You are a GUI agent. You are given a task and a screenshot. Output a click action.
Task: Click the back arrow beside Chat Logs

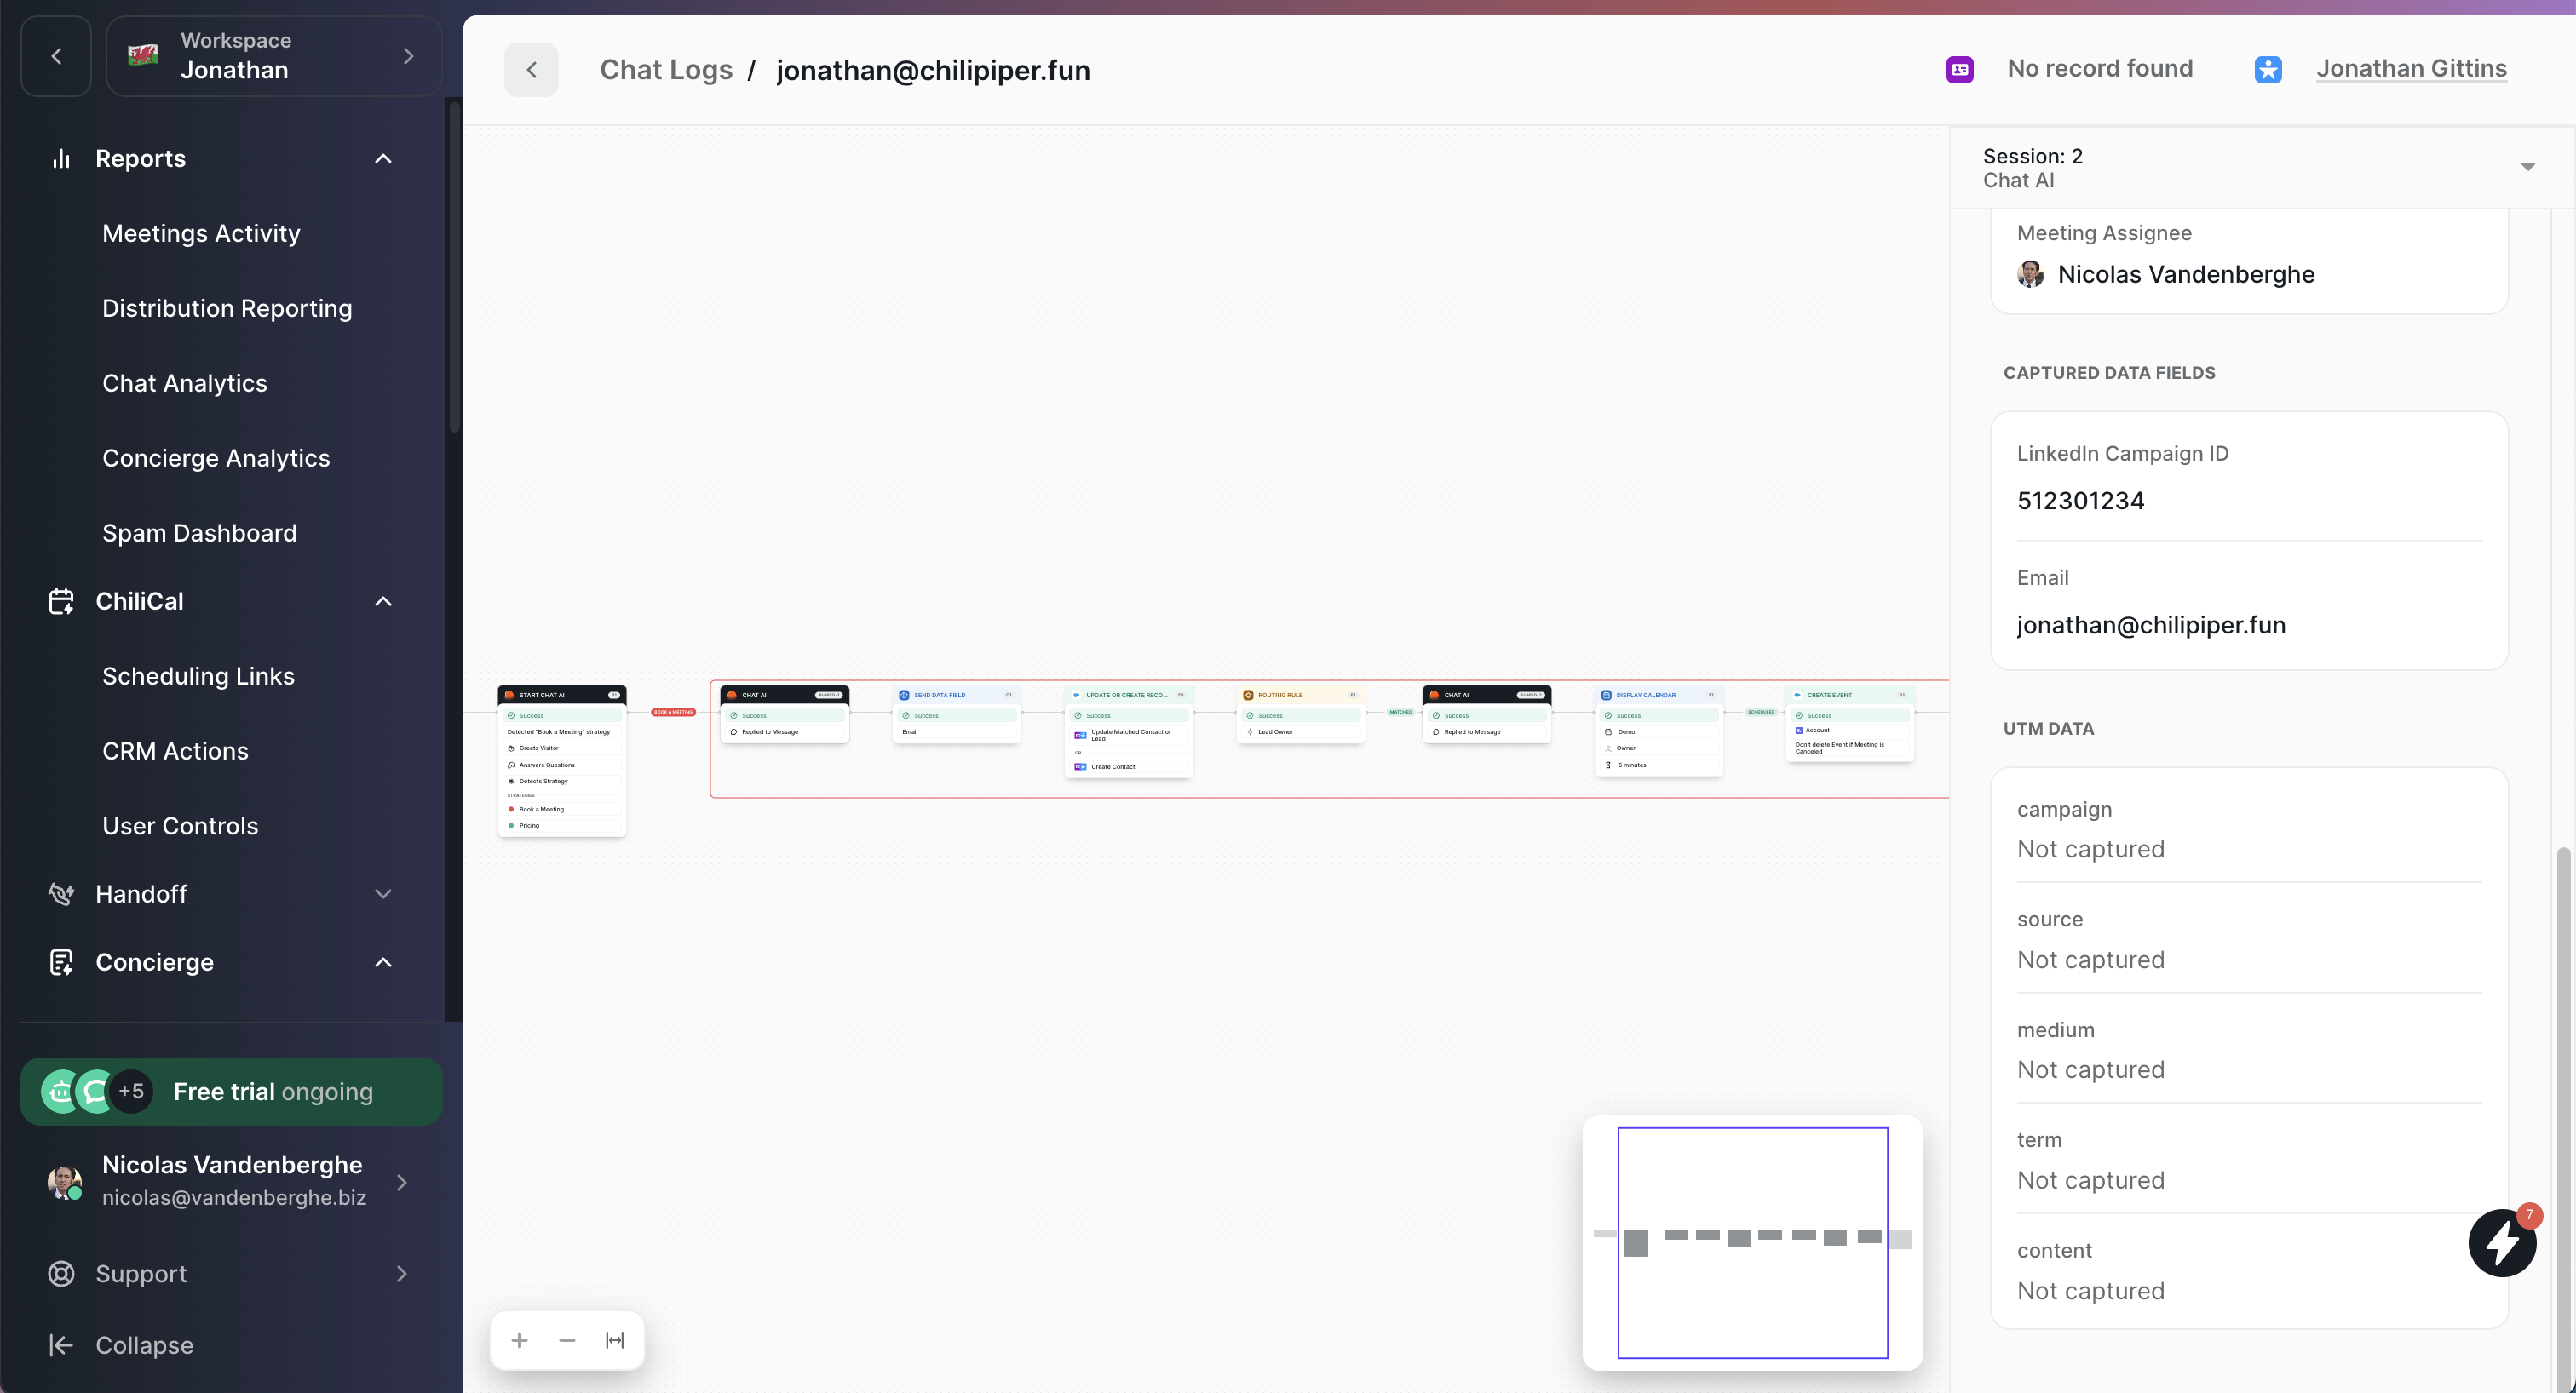(531, 70)
